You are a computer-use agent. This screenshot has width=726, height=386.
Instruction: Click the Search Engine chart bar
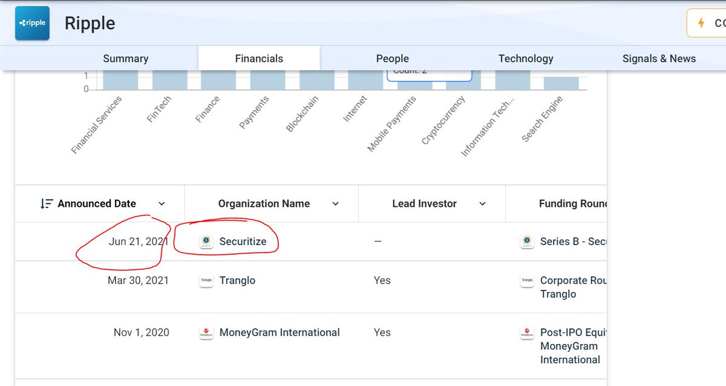(561, 83)
